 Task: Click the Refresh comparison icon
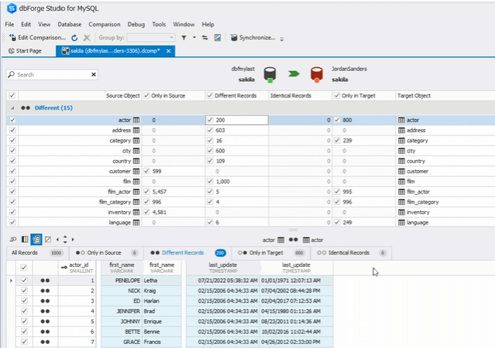click(x=74, y=38)
